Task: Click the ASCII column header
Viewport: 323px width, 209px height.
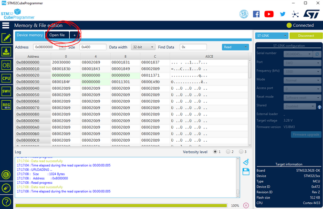Action: [209, 56]
